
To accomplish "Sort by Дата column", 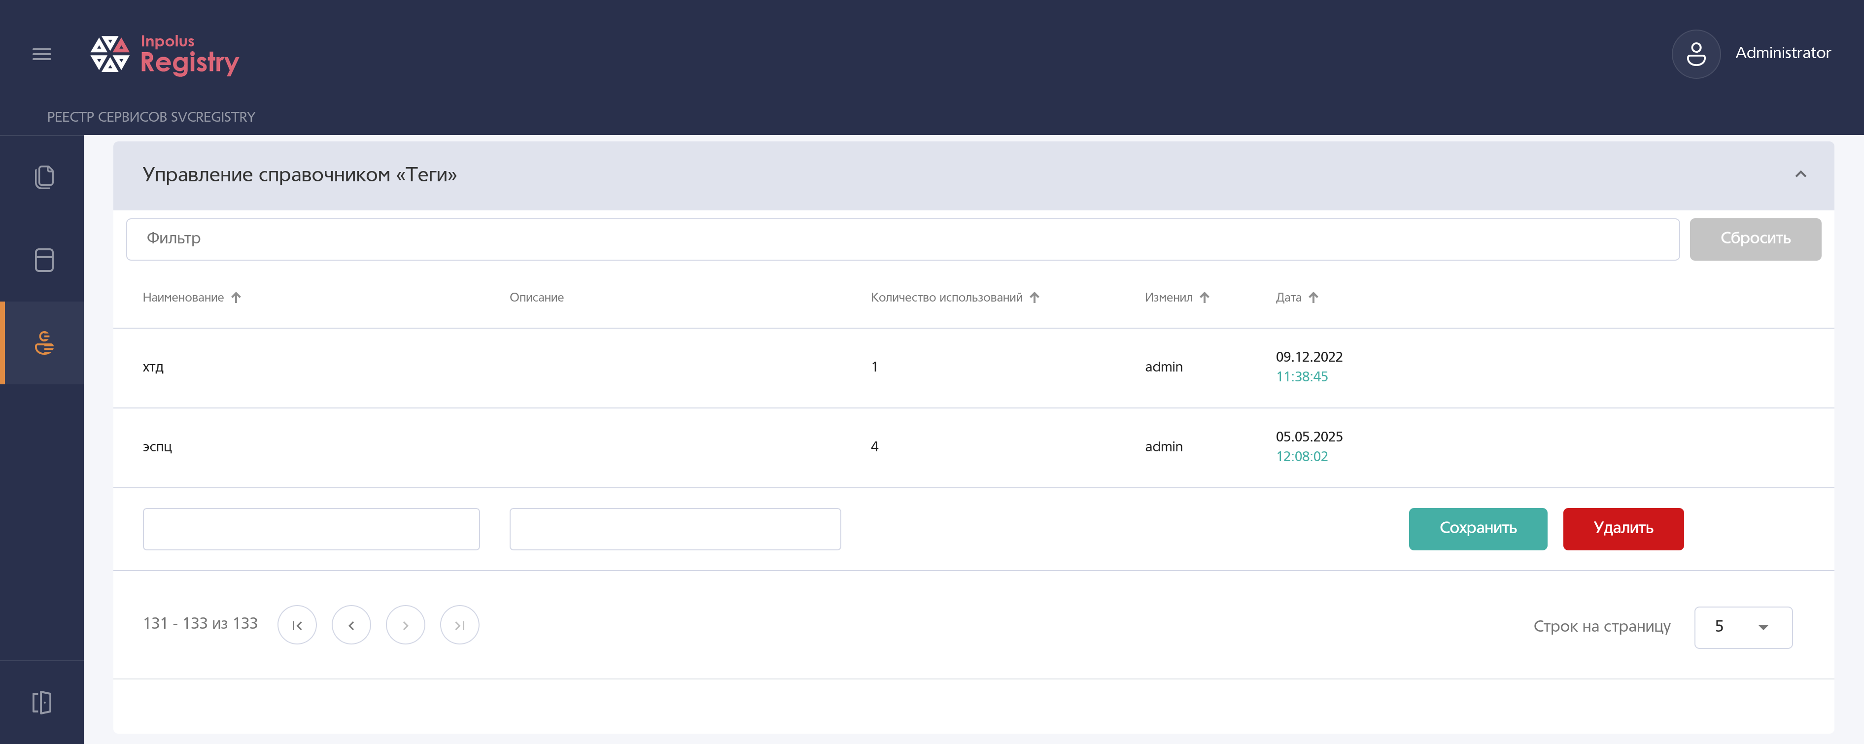I will [x=1297, y=298].
